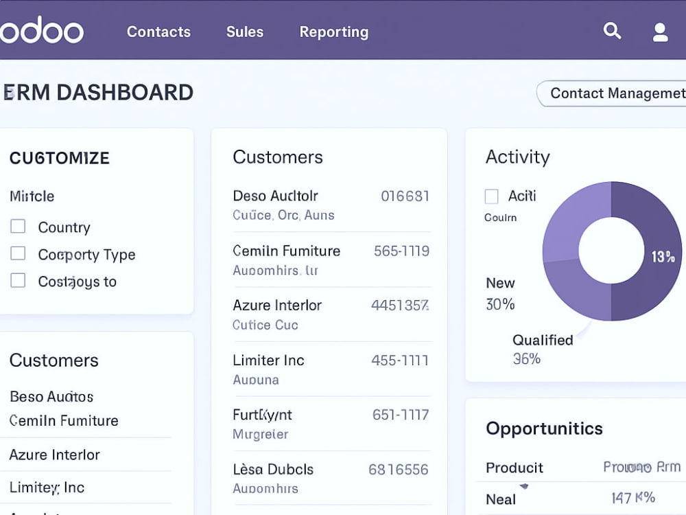Click the medium purple lower-left donut segment
The width and height of the screenshot is (686, 515).
578,289
